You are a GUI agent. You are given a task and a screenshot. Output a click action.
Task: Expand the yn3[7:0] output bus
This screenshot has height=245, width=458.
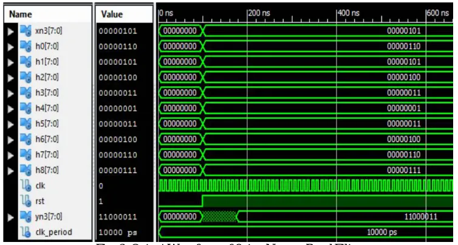pos(10,216)
